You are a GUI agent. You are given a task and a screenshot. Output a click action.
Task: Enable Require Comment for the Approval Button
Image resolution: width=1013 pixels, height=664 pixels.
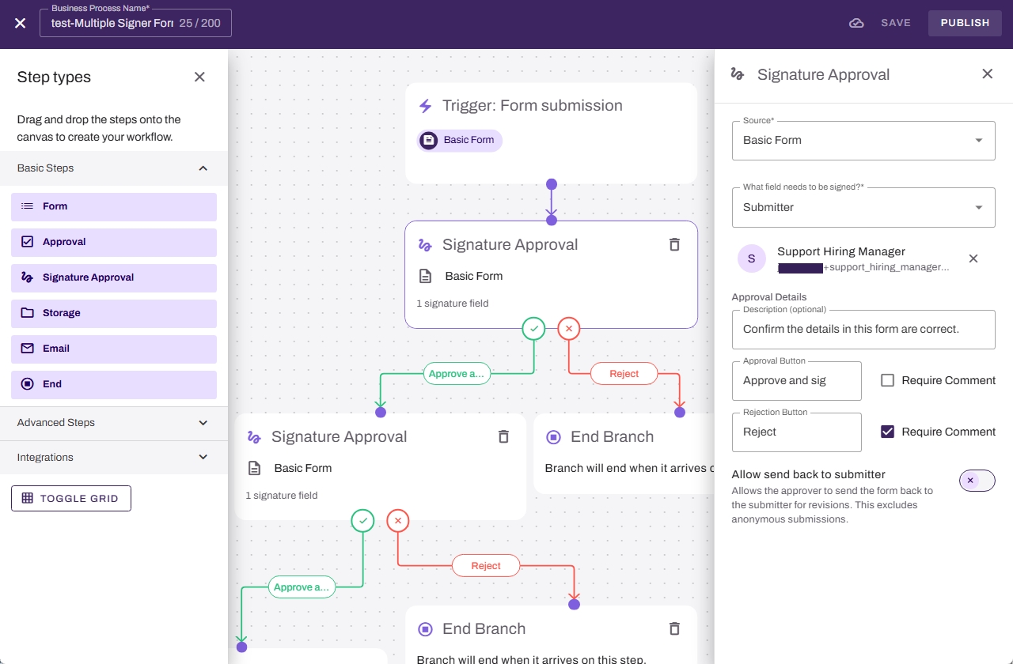887,380
